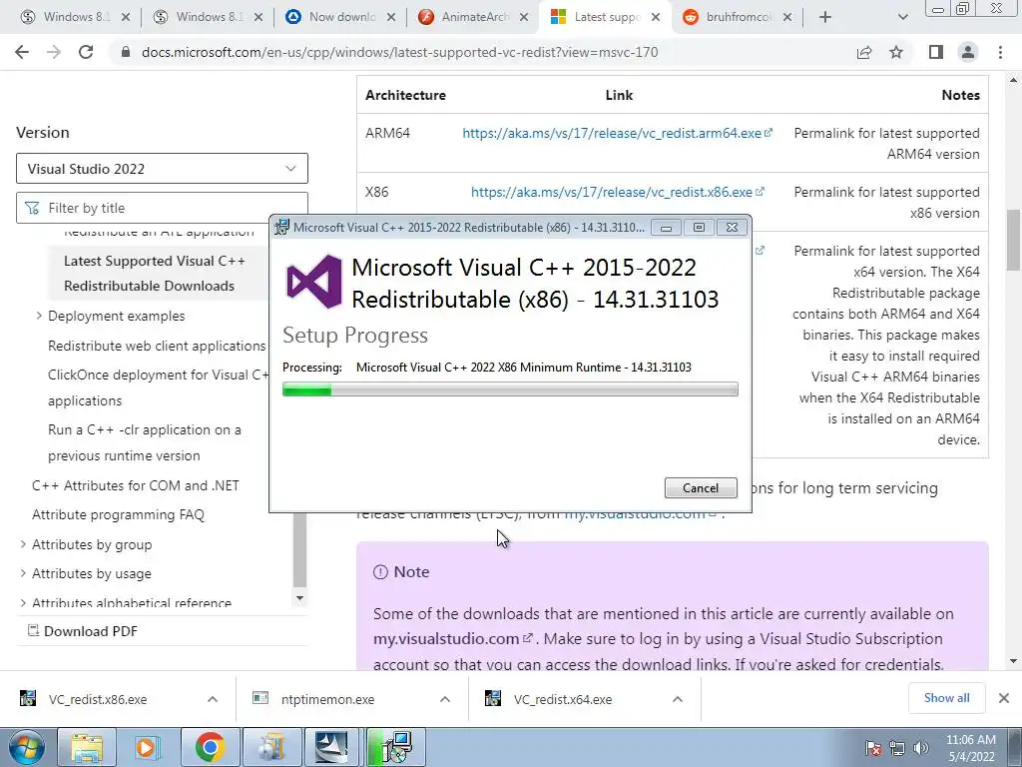Open the ntptimemon.exe downloaded file
This screenshot has height=767, width=1022.
pyautogui.click(x=327, y=699)
